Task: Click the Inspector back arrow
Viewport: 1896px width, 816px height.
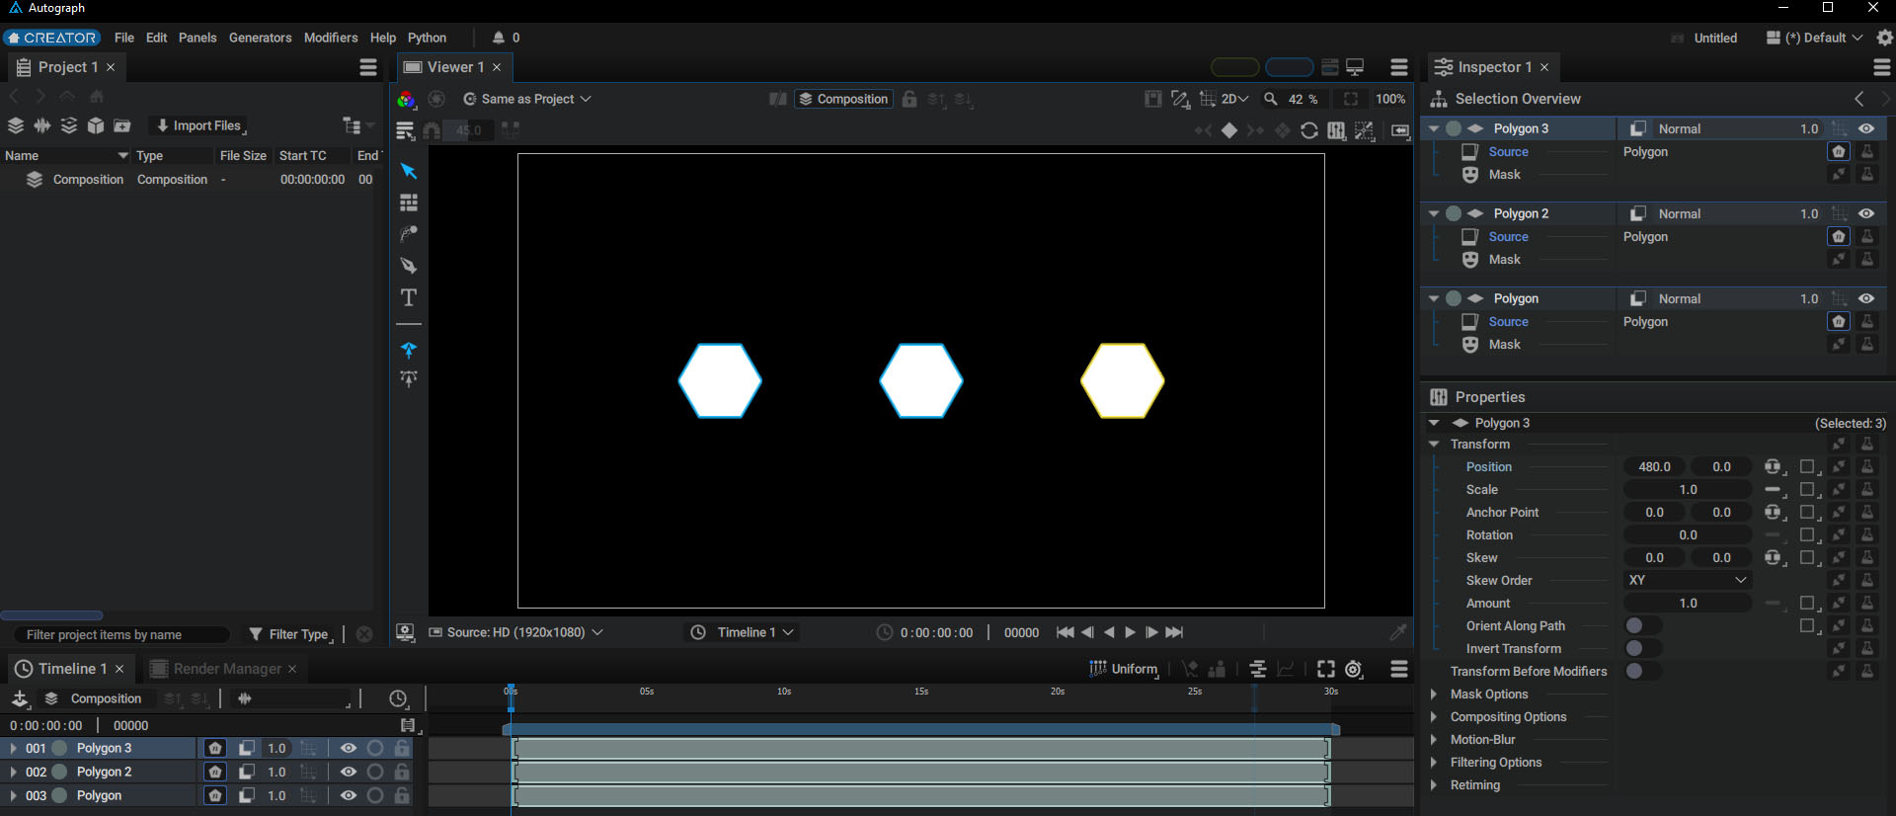Action: (1859, 99)
